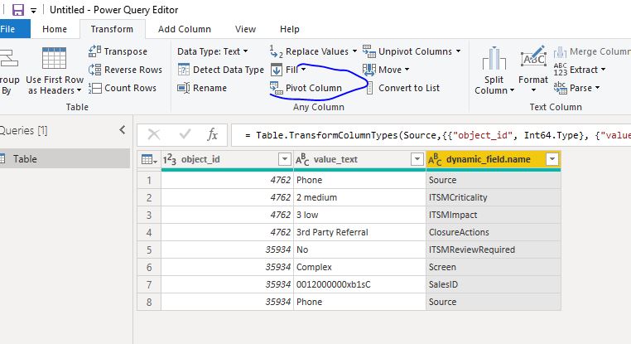Click the 'No' cell in row 5
631x344 pixels.
click(359, 250)
